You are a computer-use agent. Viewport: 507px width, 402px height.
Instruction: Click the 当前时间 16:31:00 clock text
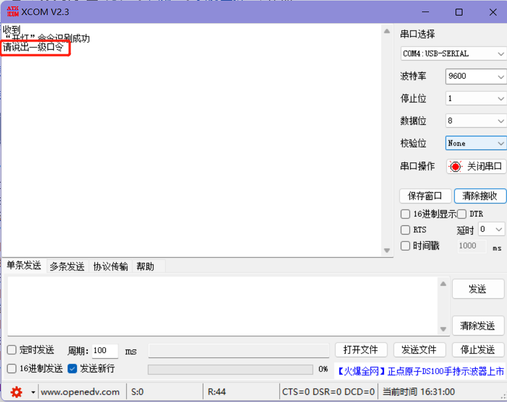[419, 392]
